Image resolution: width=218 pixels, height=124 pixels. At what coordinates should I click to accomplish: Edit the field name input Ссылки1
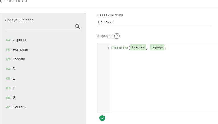tap(154, 22)
